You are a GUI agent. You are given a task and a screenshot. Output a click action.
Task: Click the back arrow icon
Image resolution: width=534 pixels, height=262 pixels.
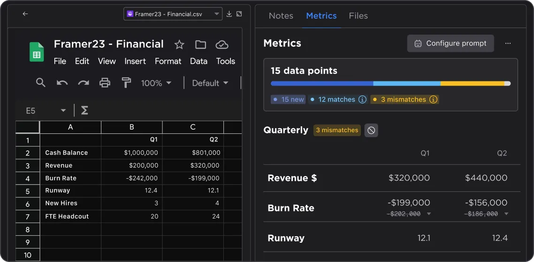(25, 14)
